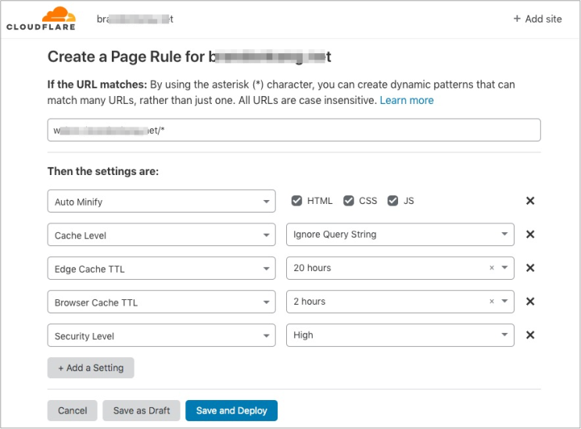Viewport: 581px width, 429px height.
Task: Expand the High security value dropdown
Action: (x=400, y=335)
